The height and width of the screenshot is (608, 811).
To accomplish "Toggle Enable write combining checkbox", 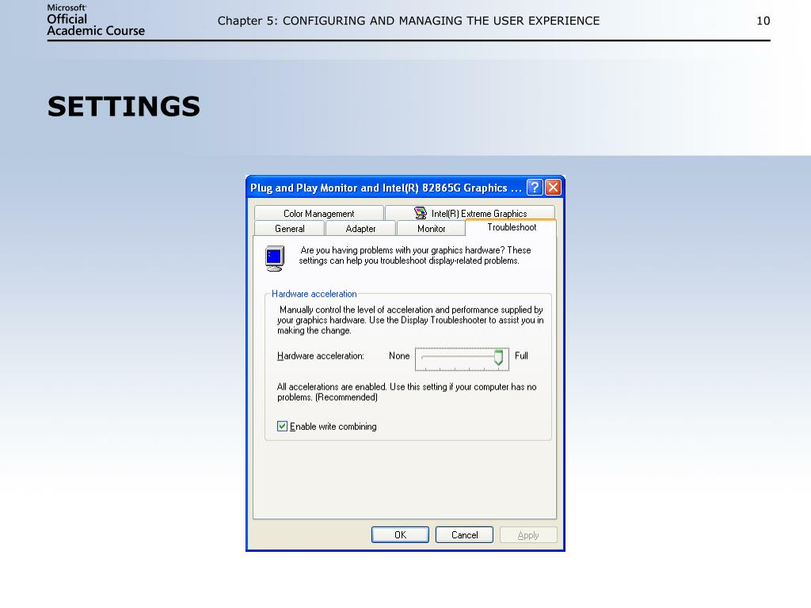I will (x=282, y=426).
